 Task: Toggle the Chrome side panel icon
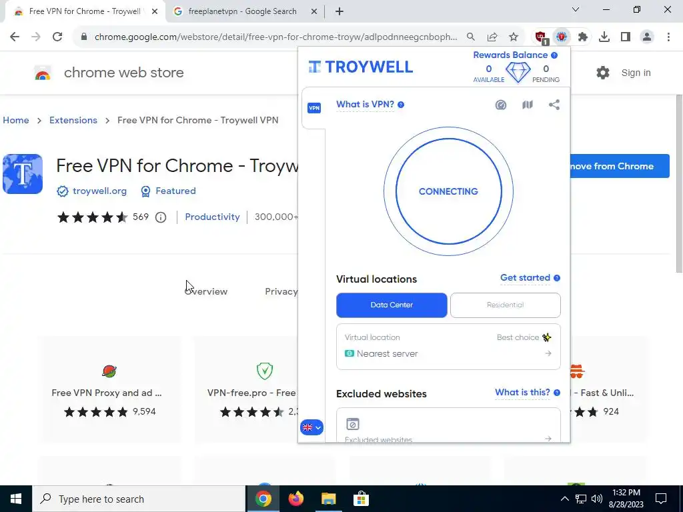click(626, 37)
